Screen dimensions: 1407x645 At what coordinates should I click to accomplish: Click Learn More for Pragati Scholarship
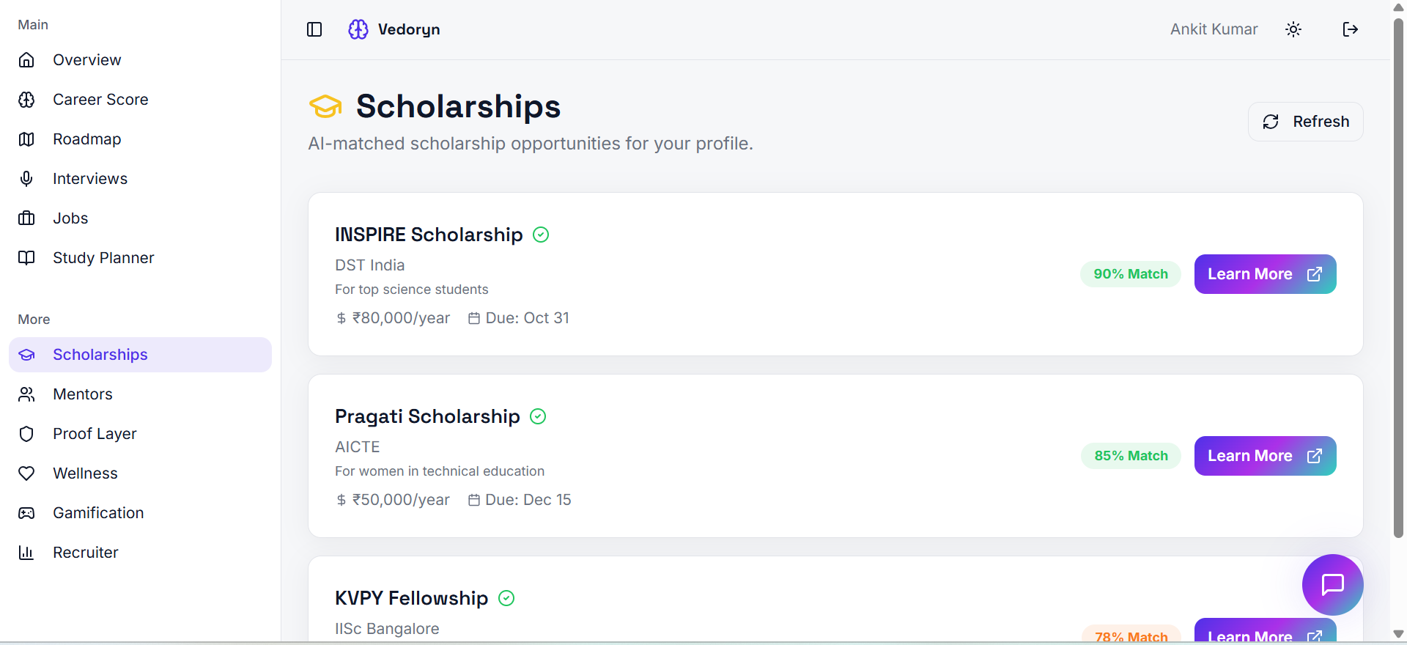[x=1265, y=456]
